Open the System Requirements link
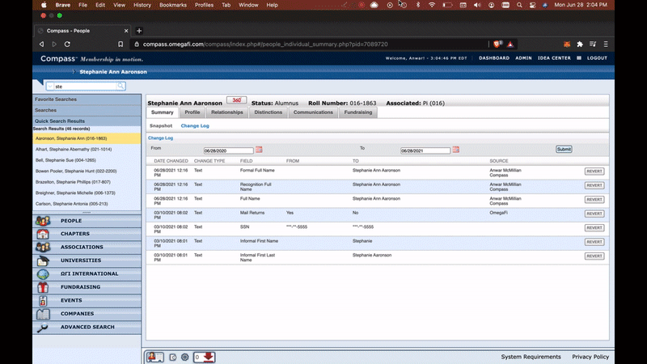This screenshot has width=647, height=364. click(x=531, y=357)
